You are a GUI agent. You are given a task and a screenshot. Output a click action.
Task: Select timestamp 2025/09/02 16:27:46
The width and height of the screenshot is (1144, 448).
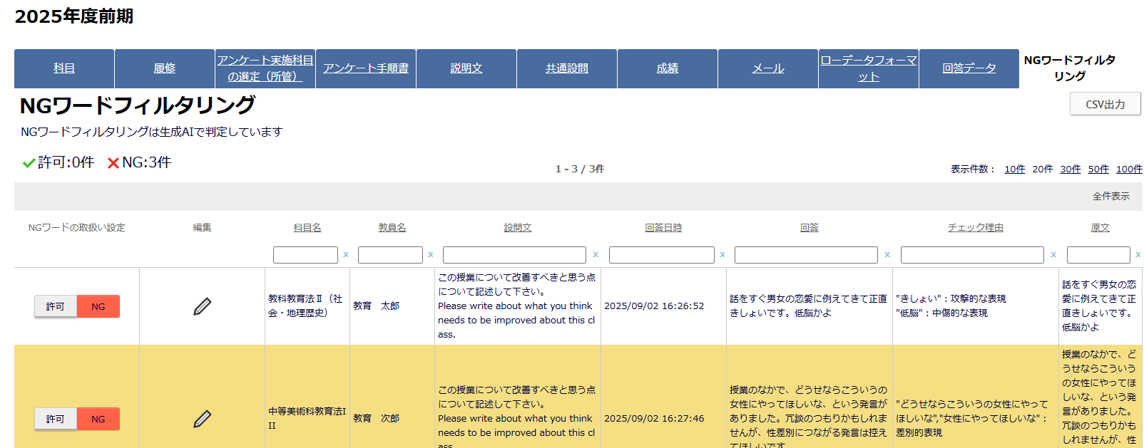click(x=654, y=419)
